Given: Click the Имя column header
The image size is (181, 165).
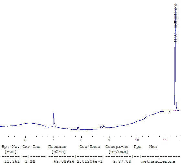Looking at the screenshot, I should pos(153,147).
